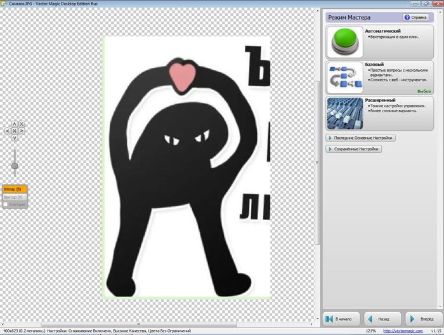The image size is (444, 335).
Task: Pan the view right with arrow
Action: [22, 131]
